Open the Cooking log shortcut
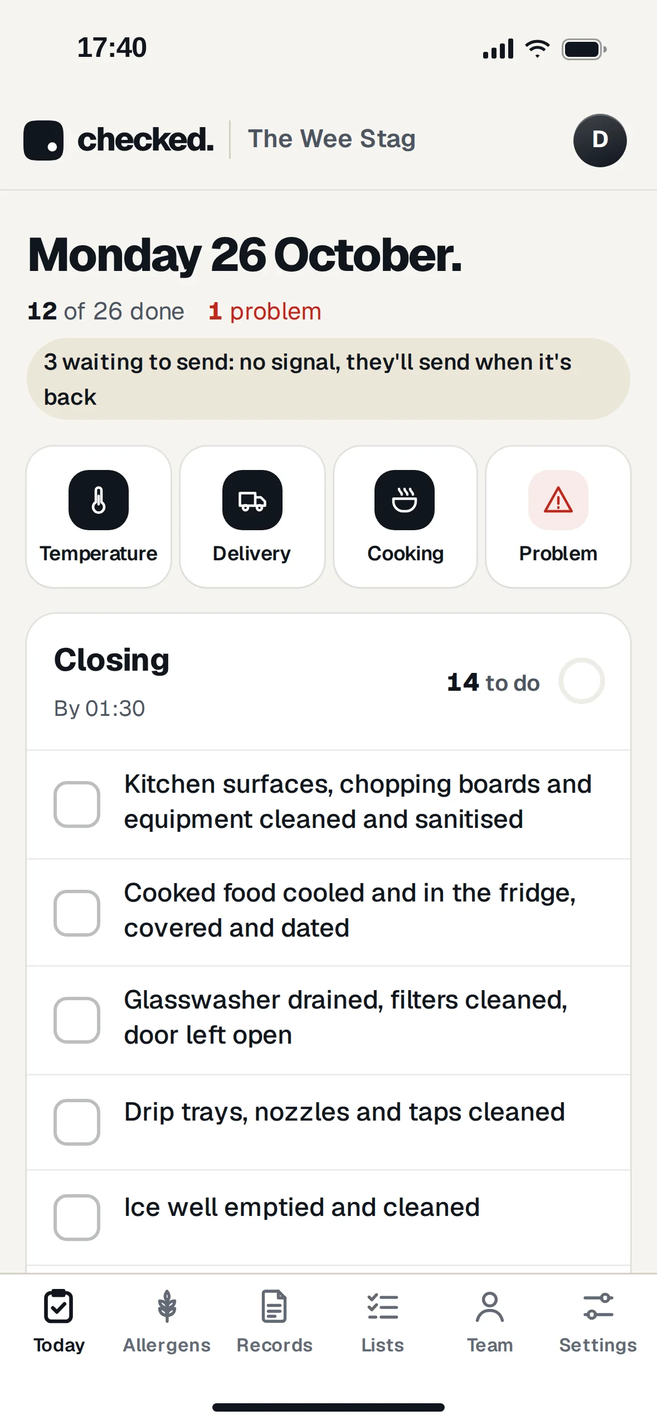657x1425 pixels. pos(405,516)
